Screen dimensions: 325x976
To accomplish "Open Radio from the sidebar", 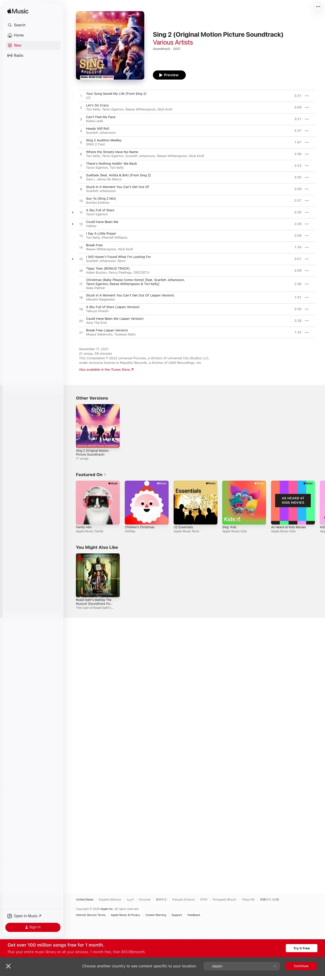I will click(33, 55).
